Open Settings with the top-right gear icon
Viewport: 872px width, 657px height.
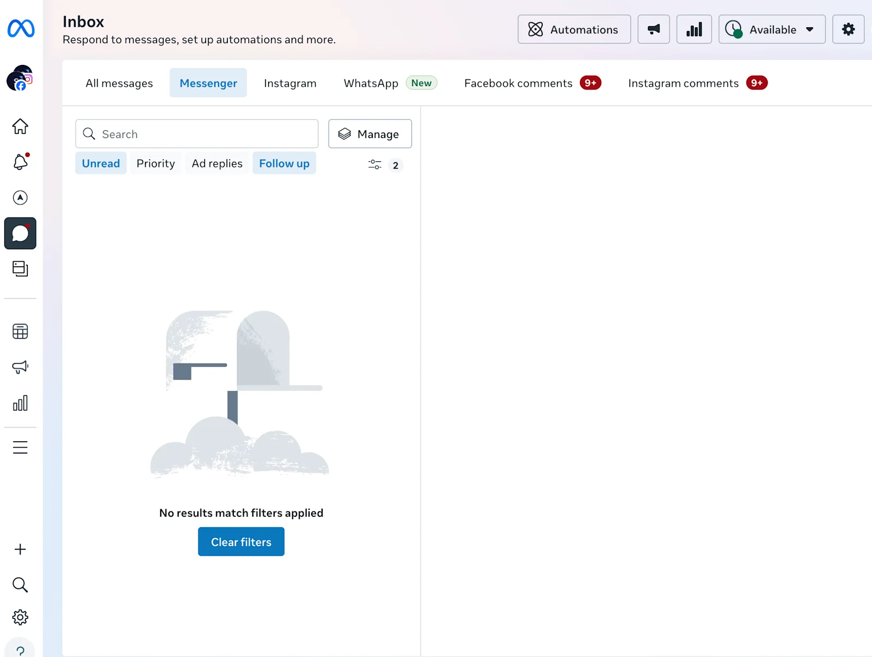pyautogui.click(x=848, y=29)
